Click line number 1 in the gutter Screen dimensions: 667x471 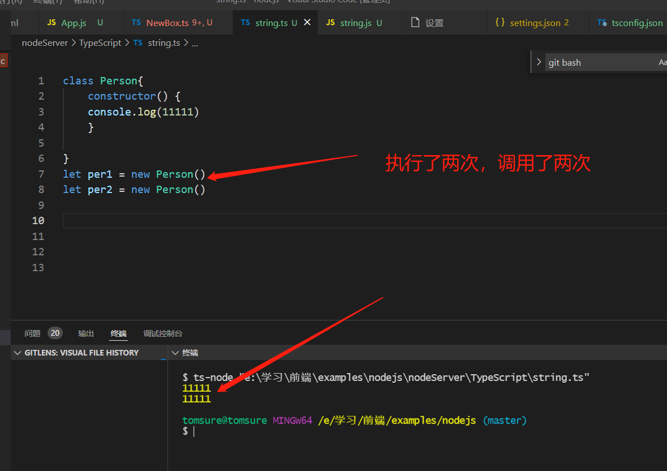coord(41,81)
